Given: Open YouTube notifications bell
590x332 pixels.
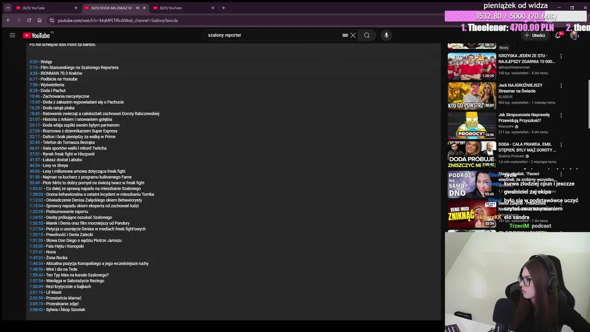Looking at the screenshot, I should pyautogui.click(x=558, y=35).
